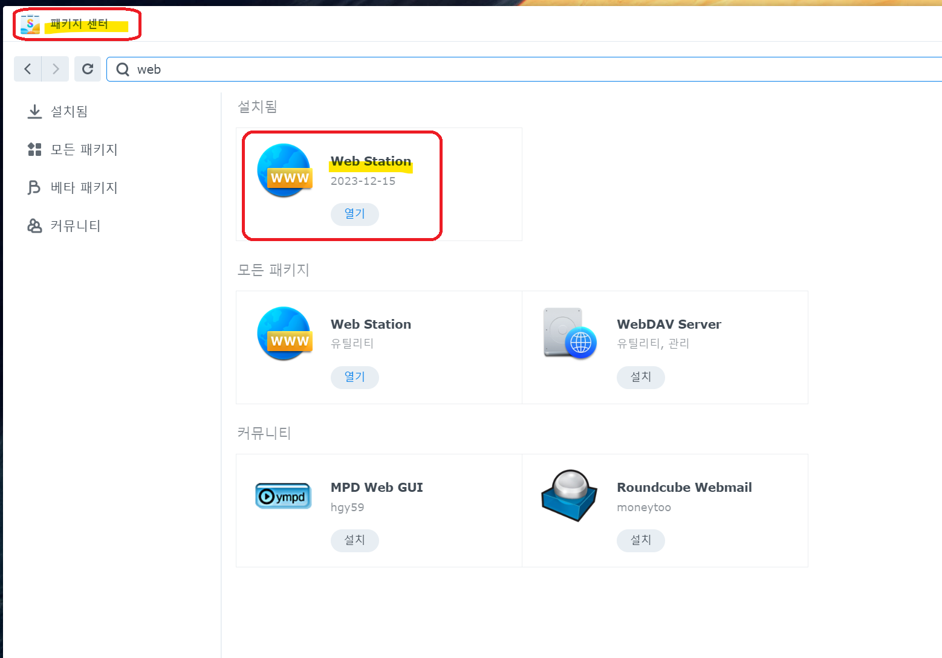Click 열기 for the 유틸리티 Web Station
This screenshot has width=942, height=658.
click(x=355, y=377)
